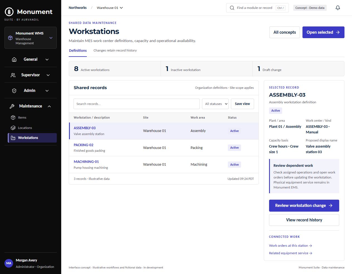Screen dimensions: 352x274
Task: Click 'Finished goods packing' description
Action: pyautogui.click(x=89, y=151)
